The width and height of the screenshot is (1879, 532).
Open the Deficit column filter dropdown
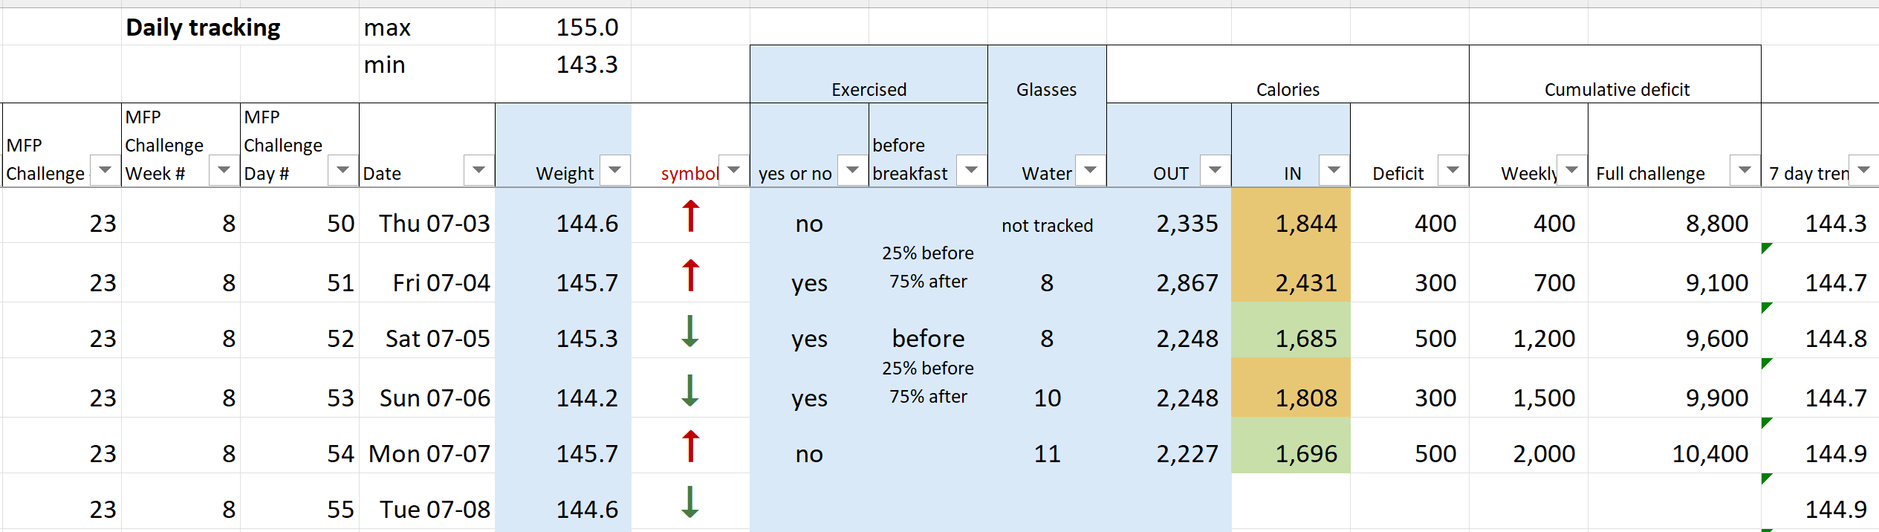[x=1453, y=170]
